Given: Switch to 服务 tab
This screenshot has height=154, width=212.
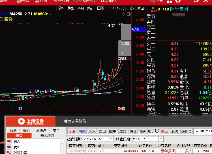Looking at the screenshot, I should pos(26,130).
